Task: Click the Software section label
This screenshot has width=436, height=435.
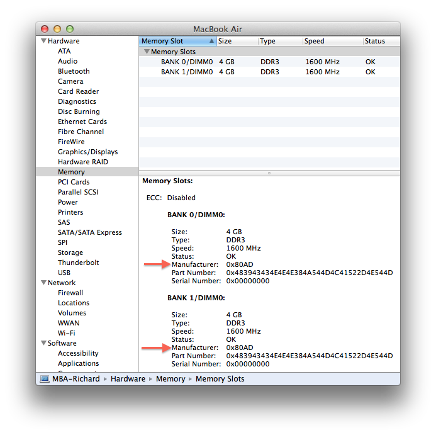Action: pyautogui.click(x=62, y=343)
